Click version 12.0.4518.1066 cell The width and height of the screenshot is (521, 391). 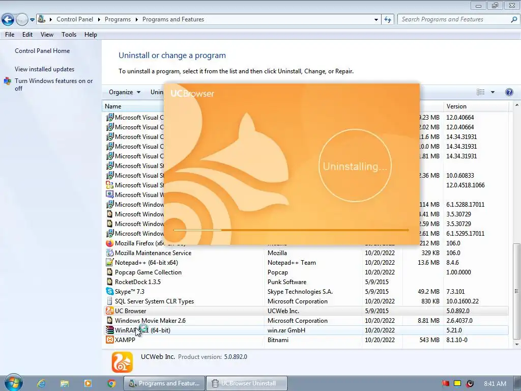[465, 185]
